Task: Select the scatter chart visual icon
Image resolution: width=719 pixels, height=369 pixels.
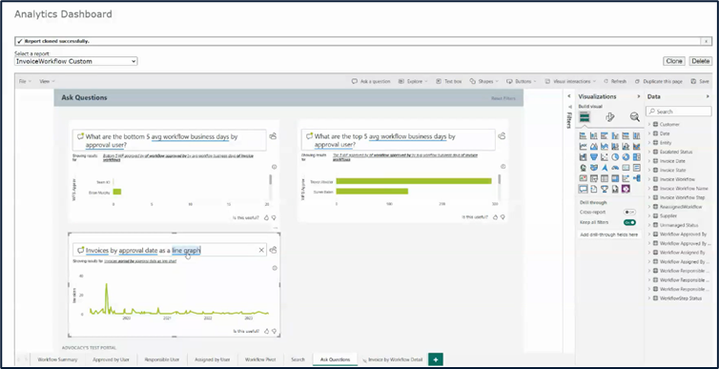Action: click(x=605, y=156)
